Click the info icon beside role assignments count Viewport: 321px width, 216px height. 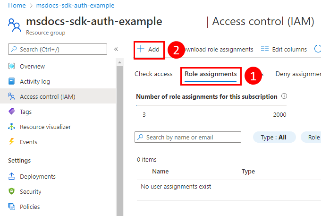point(284,96)
